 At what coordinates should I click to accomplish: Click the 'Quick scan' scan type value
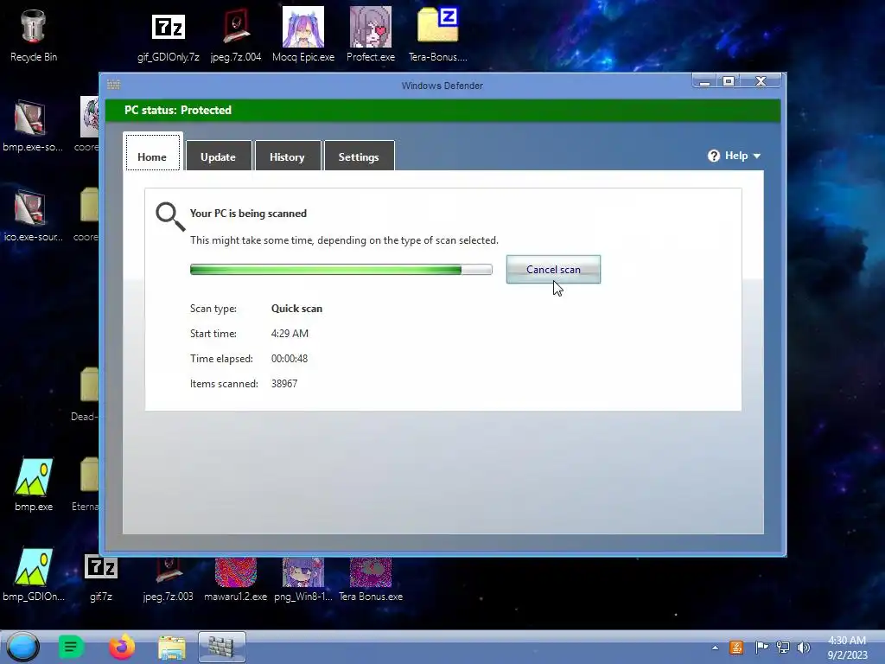pyautogui.click(x=297, y=309)
